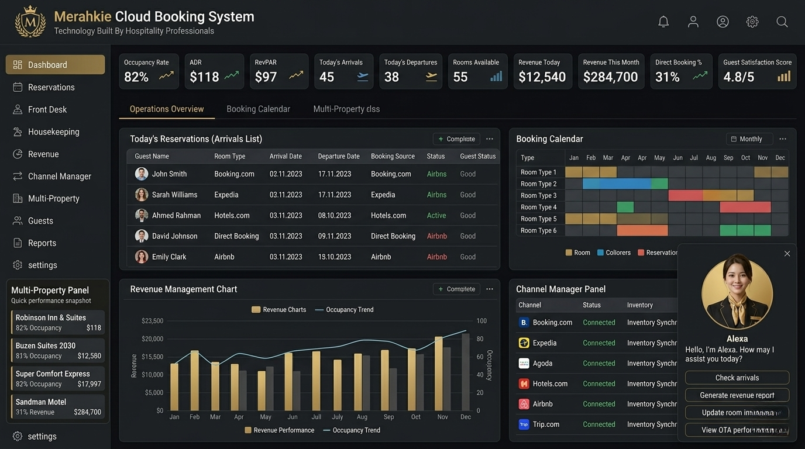The image size is (805, 449).
Task: Toggle Revenue Performance legend below chart
Action: point(279,430)
